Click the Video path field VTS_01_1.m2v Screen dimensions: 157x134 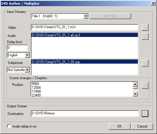tap(85, 27)
